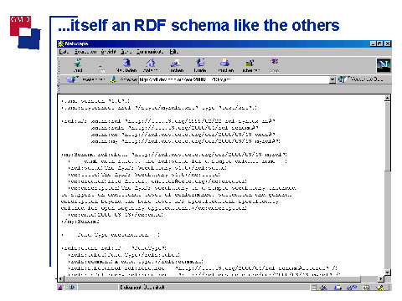The height and width of the screenshot is (301, 402).
Task: Reload the page with Neu laden icon
Action: [126, 65]
